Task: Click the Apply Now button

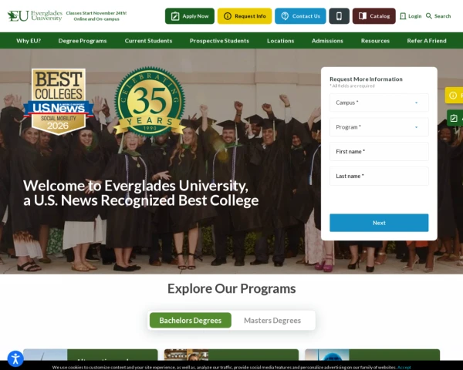Action: pos(190,16)
